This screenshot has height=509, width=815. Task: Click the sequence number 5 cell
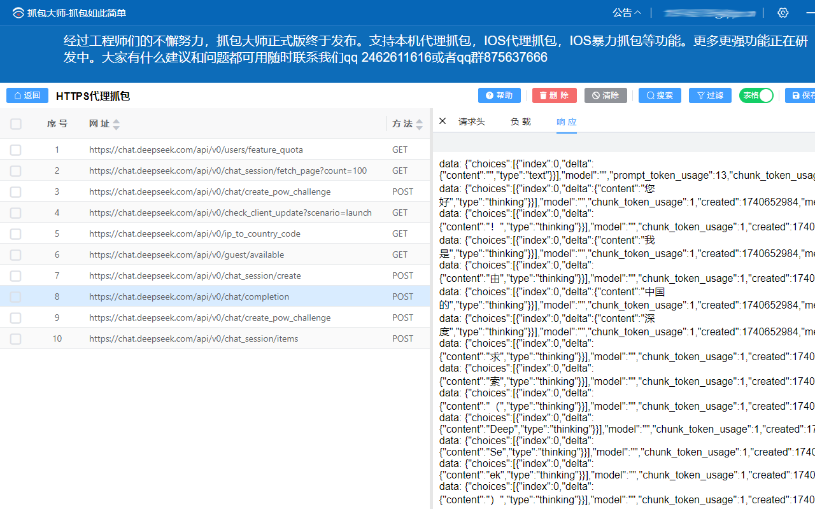click(x=57, y=234)
